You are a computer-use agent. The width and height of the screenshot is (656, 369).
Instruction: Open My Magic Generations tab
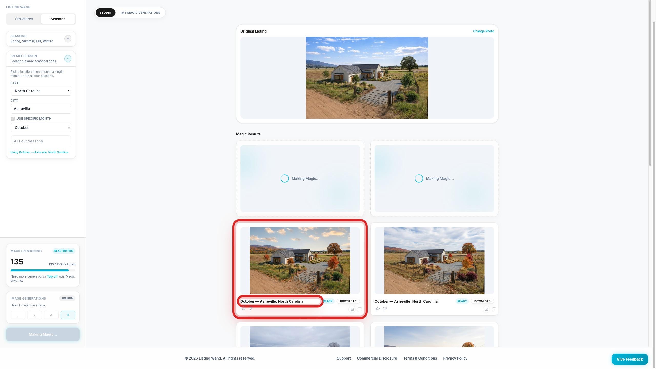tap(141, 13)
